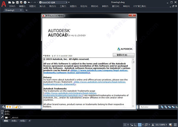The height and width of the screenshot is (127, 178).
Task: Open the 文件(F) menu
Action: point(12,6)
